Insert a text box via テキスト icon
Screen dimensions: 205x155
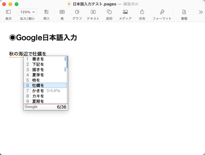pos(93,12)
